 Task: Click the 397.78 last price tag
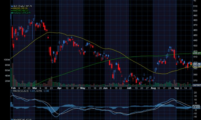[197, 64]
